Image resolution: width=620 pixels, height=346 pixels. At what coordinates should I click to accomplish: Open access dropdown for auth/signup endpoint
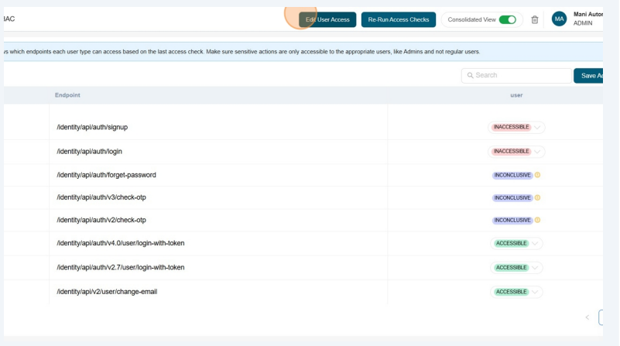tap(537, 128)
